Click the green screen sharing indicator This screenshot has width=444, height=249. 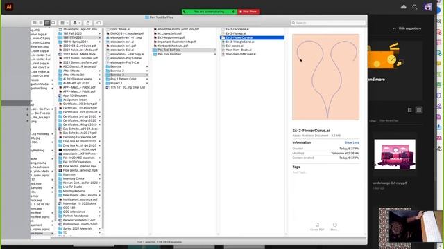pyautogui.click(x=210, y=12)
